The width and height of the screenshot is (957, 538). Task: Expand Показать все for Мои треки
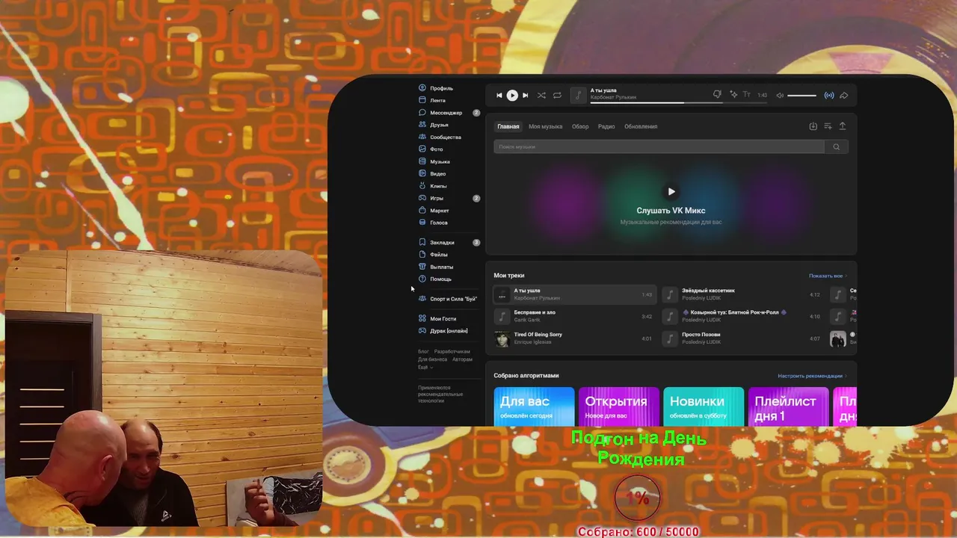click(x=828, y=276)
